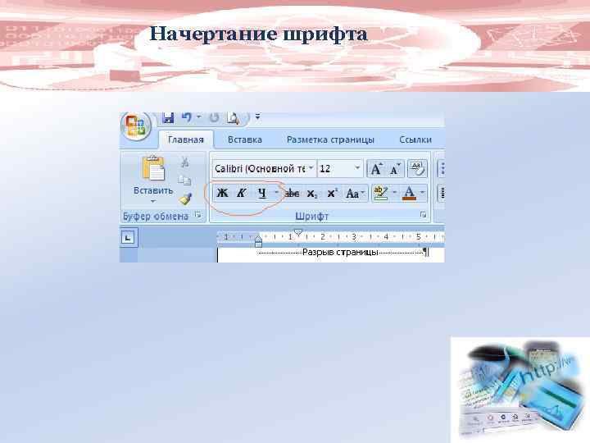
Task: Toggle bold with the Ж button
Action: click(222, 194)
